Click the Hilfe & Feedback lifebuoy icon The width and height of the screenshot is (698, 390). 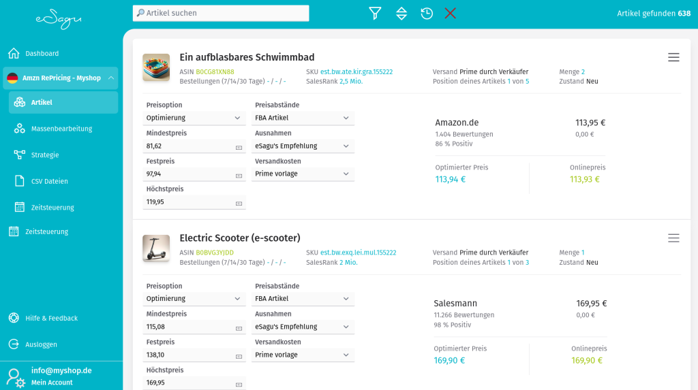pos(14,318)
